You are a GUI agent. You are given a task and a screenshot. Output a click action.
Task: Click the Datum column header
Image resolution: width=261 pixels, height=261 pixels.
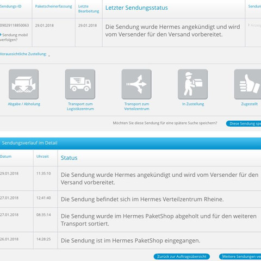coord(5,157)
